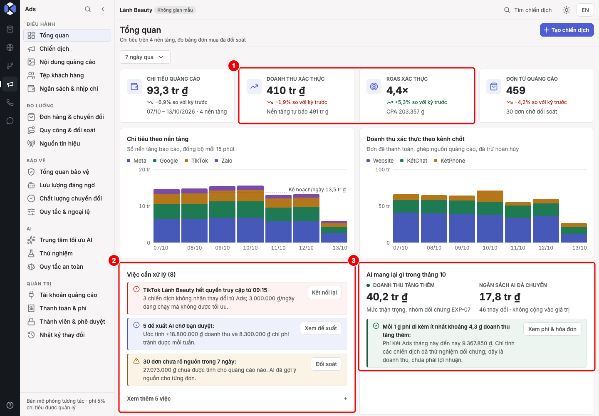Open the shopping bag icon in rail
599x416 pixels.
pos(10,29)
